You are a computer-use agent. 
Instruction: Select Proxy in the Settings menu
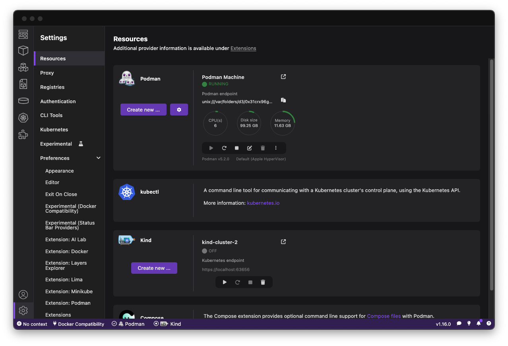pos(47,73)
